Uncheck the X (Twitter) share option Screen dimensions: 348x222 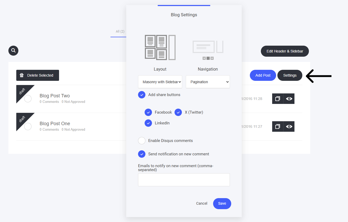tap(178, 112)
